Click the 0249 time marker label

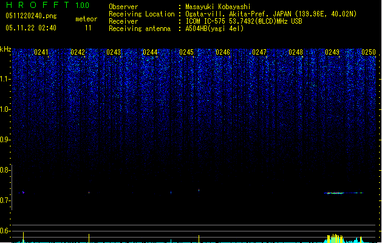point(332,52)
